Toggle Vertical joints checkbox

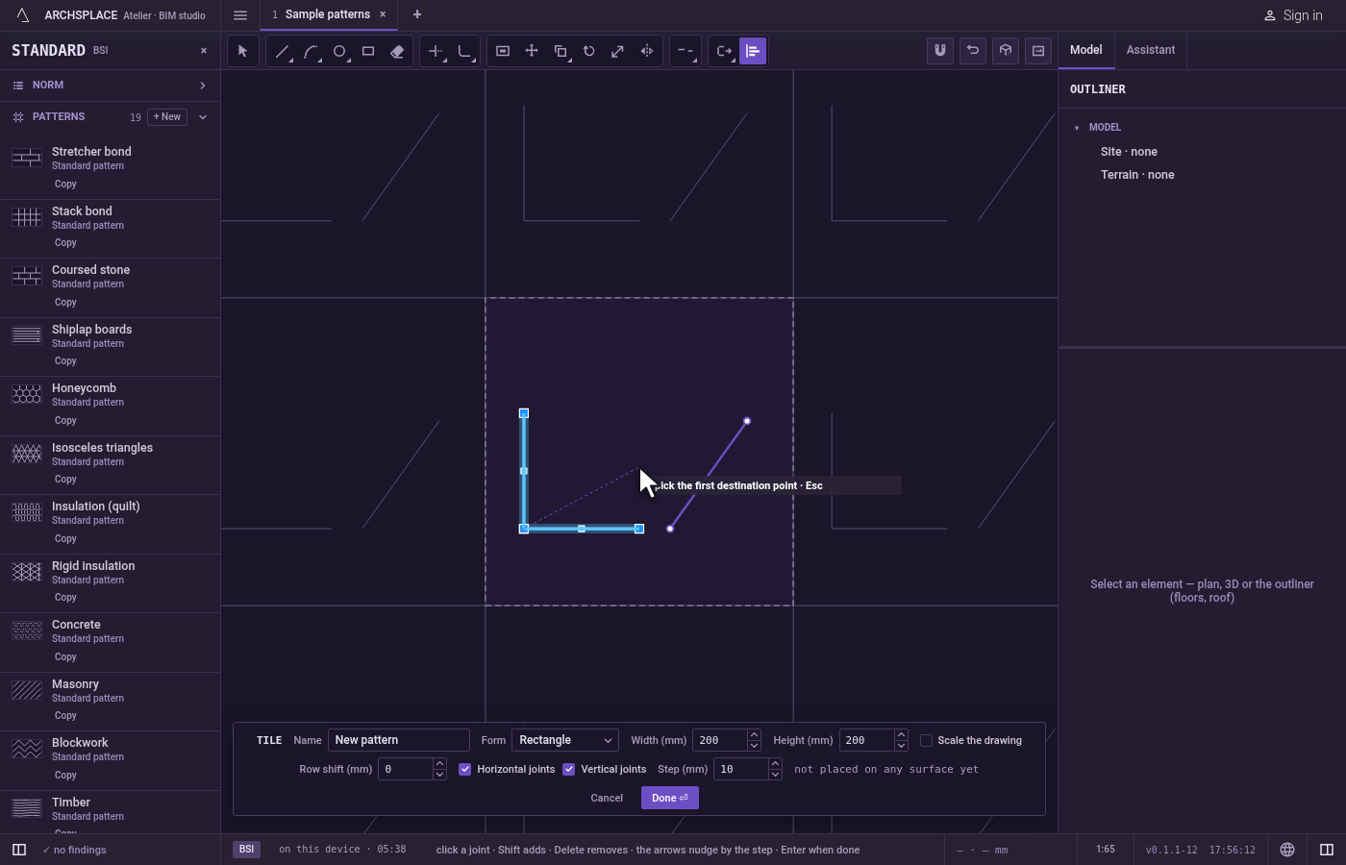pos(569,769)
